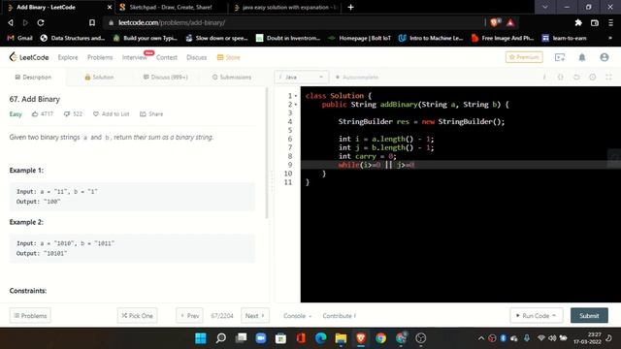Open the browser wallet icon
This screenshot has width=621, height=349.
tap(595, 23)
